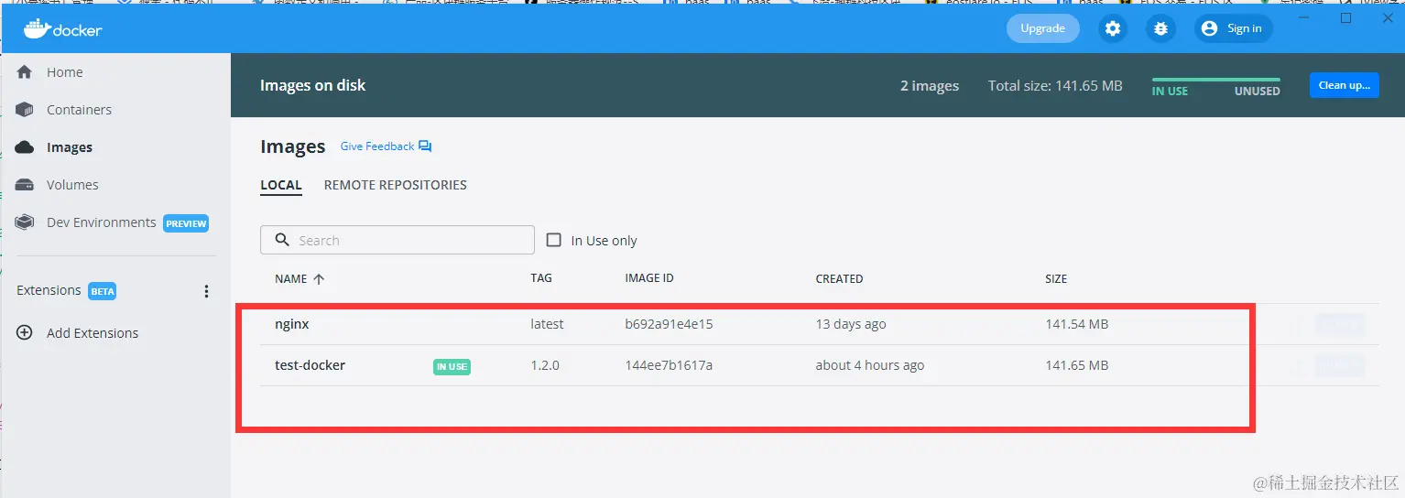This screenshot has width=1405, height=498.
Task: Click the TAG column header
Action: [541, 278]
